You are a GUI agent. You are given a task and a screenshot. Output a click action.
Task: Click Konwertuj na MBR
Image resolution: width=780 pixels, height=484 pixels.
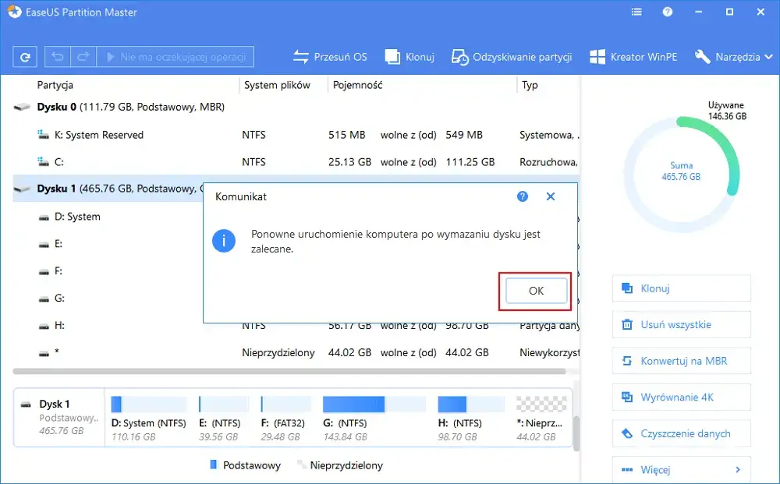(681, 361)
